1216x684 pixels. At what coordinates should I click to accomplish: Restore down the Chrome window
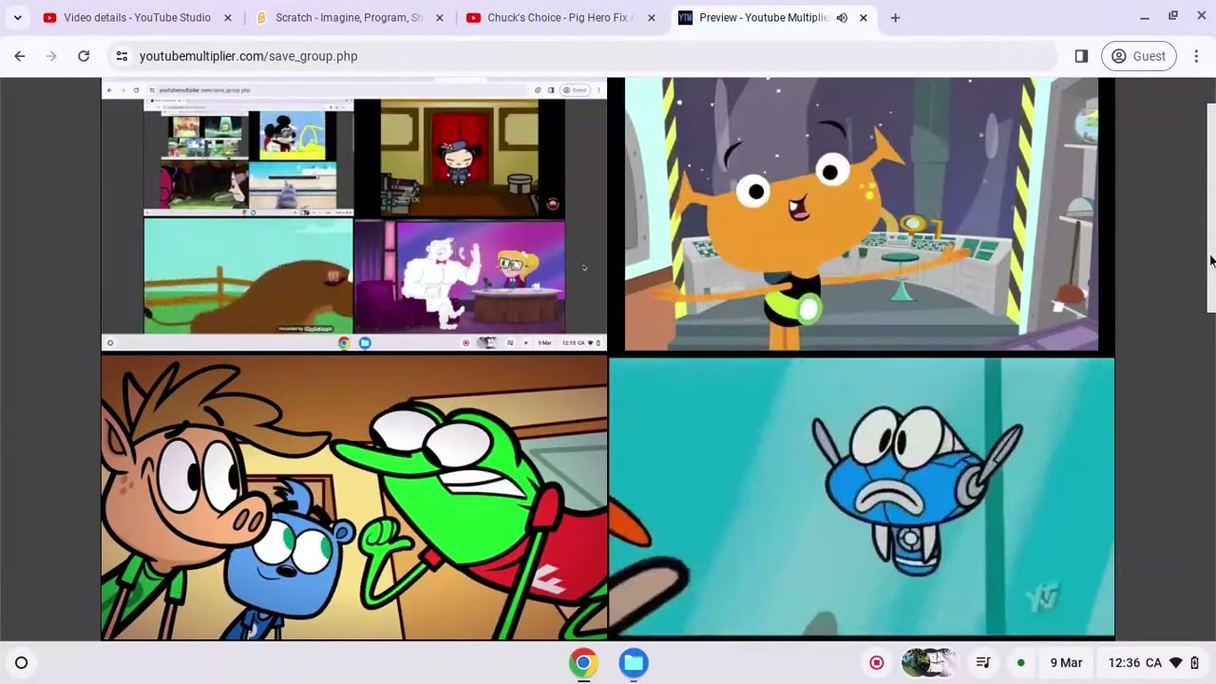pyautogui.click(x=1173, y=16)
